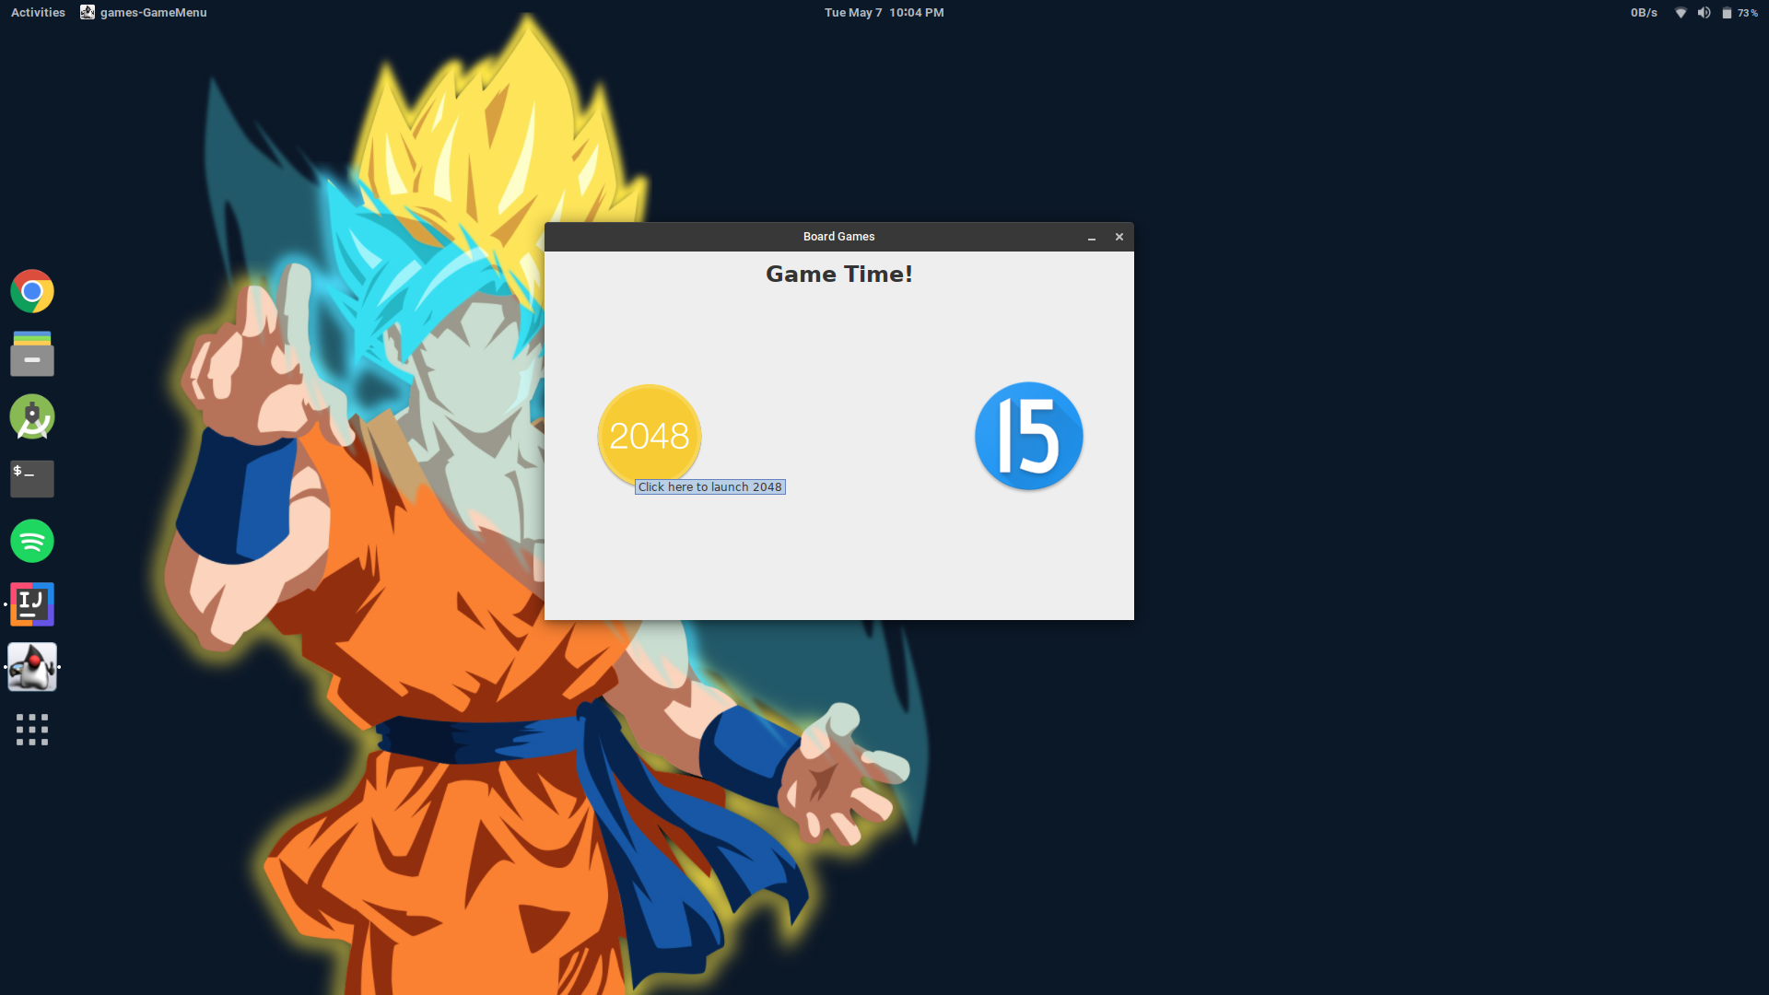Screen dimensions: 1769x995
Task: Open Android Studio from the dock
Action: [32, 416]
